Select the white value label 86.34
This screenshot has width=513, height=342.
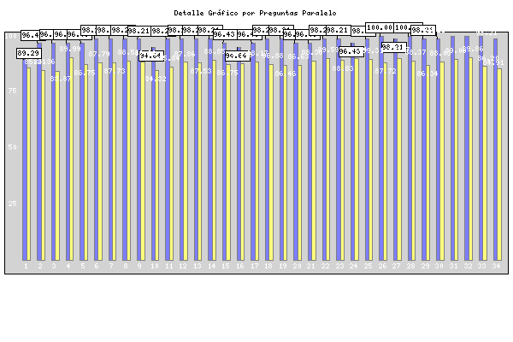coord(427,74)
